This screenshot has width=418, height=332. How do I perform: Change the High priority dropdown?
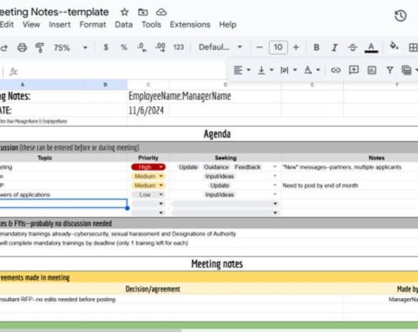(148, 167)
